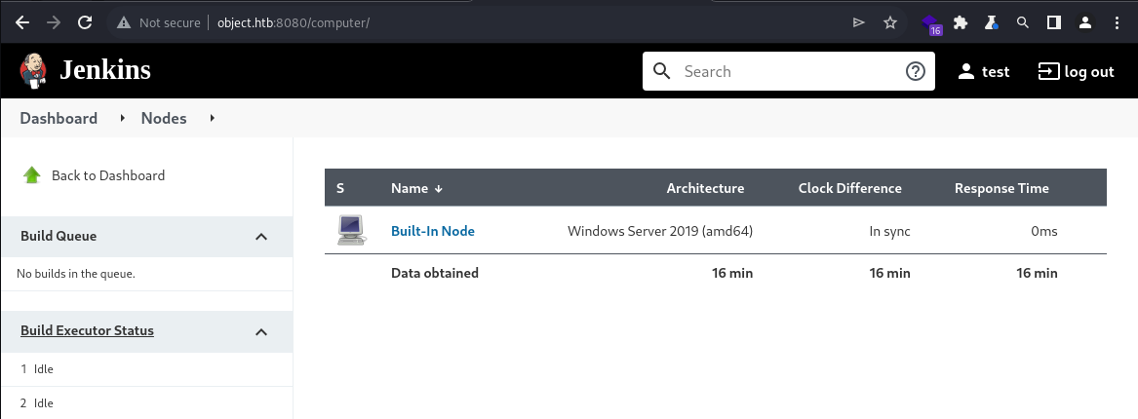Open the browser profile avatar icon
Screen dimensions: 1138x419
1085,22
